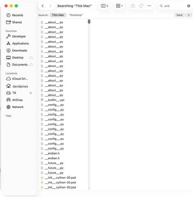193x197 pixels.
Task: Click the column resize handle at the list's bottom
Action: coord(89,188)
